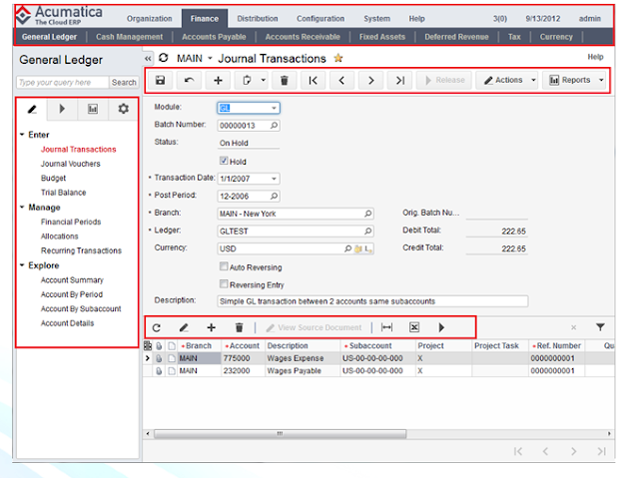Open the Organization menu
639x478 pixels.
[149, 19]
